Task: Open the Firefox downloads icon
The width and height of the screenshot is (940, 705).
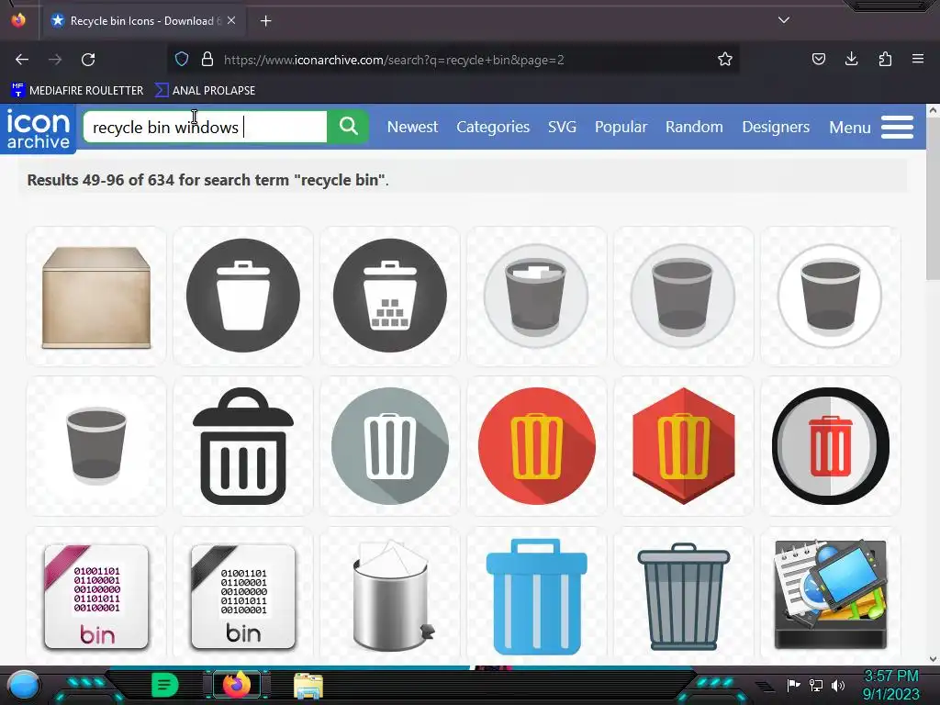Action: [851, 59]
